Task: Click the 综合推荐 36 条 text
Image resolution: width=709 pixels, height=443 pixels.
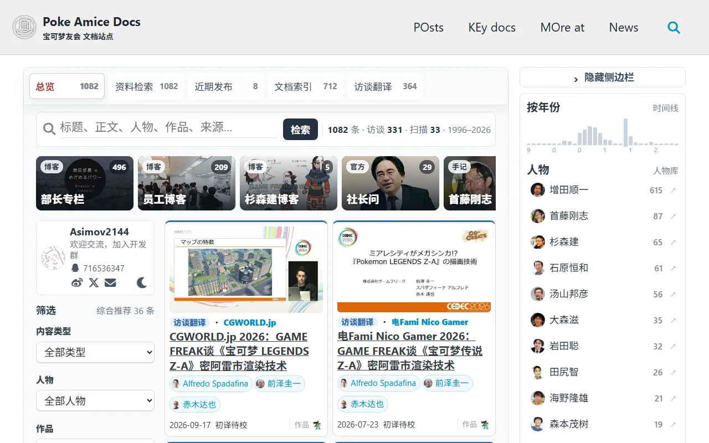Action: click(x=125, y=311)
